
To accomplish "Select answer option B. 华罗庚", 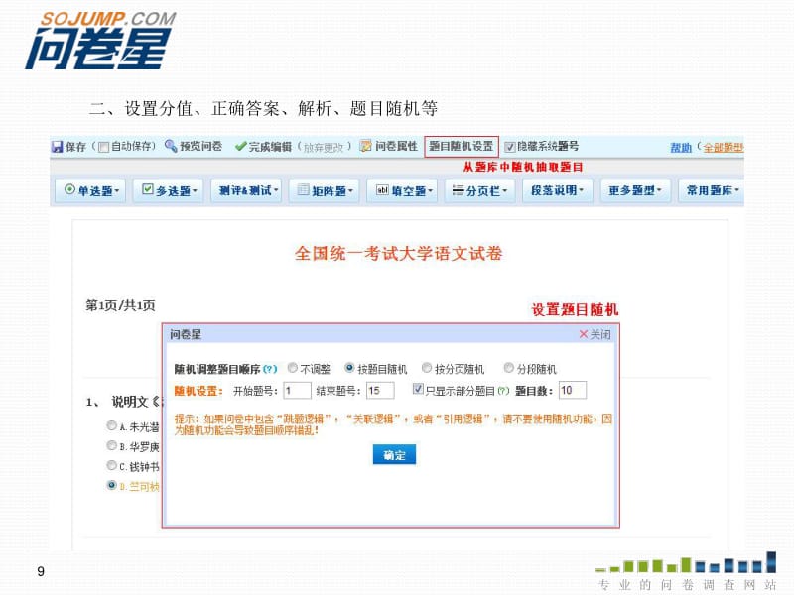I will pyautogui.click(x=111, y=445).
